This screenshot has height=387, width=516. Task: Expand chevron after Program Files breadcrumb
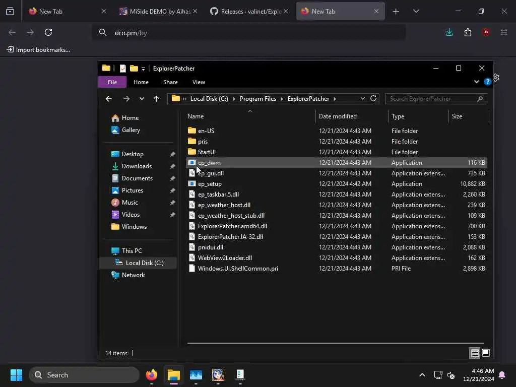click(282, 99)
